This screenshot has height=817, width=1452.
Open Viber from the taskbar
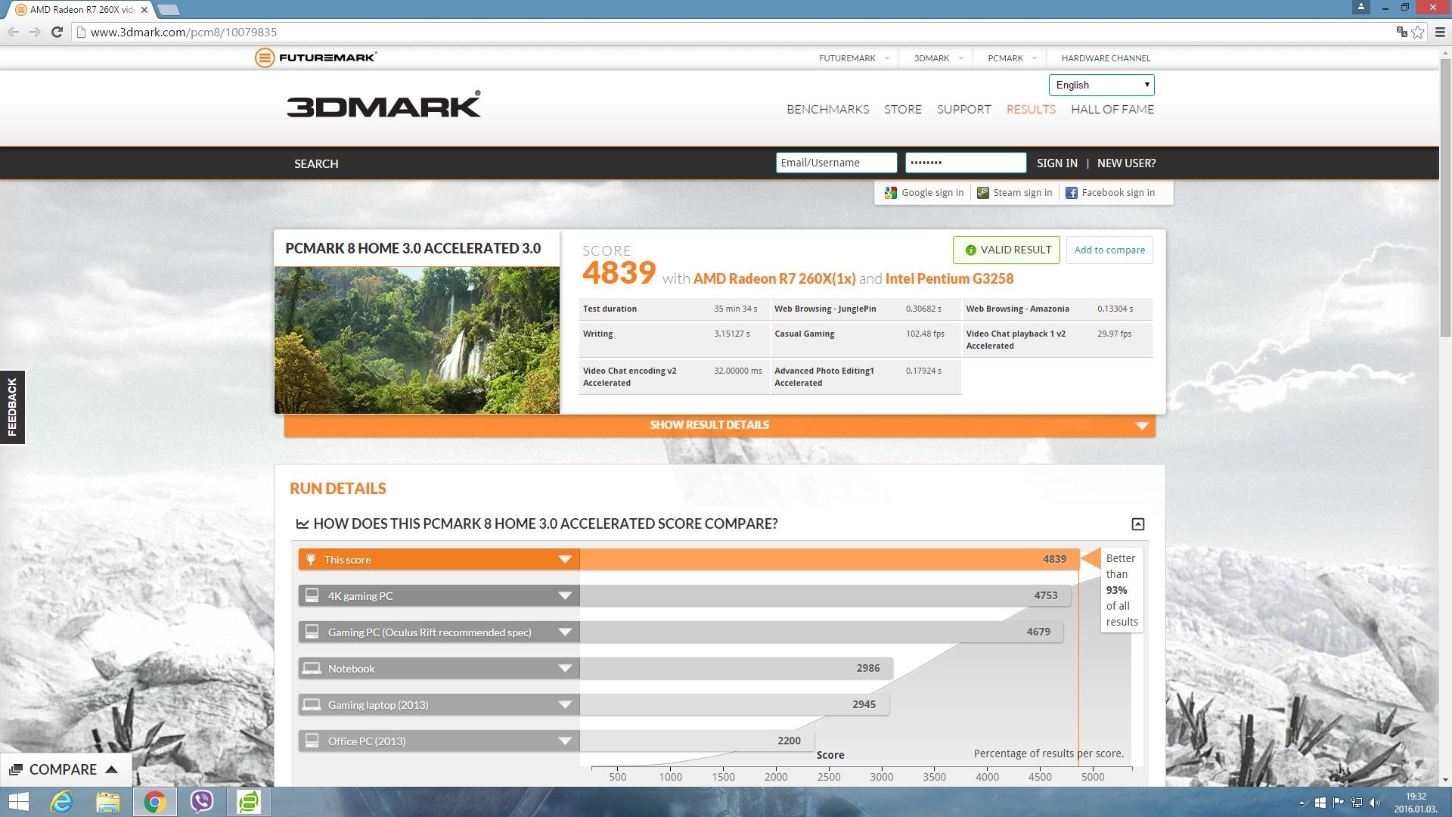[x=202, y=802]
